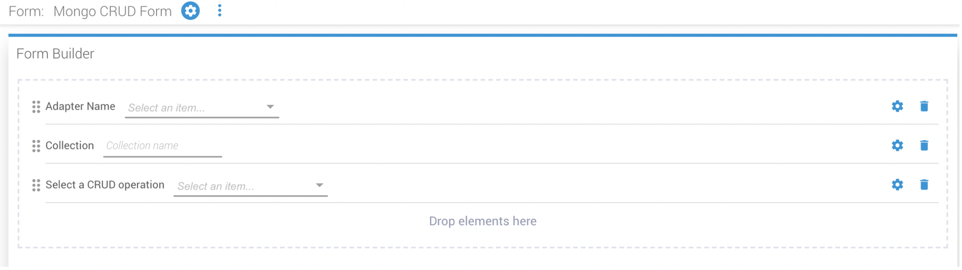The width and height of the screenshot is (962, 270).
Task: Expand the CRUD operation dropdown arrow
Action: (x=320, y=186)
